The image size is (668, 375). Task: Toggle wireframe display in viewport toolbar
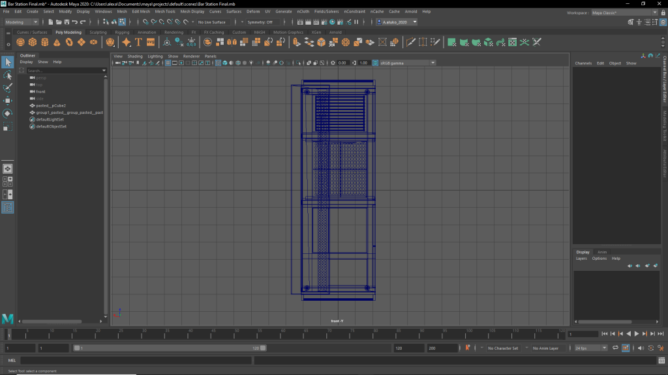coord(219,63)
